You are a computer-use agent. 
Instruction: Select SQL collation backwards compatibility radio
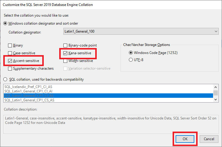click(x=5, y=79)
